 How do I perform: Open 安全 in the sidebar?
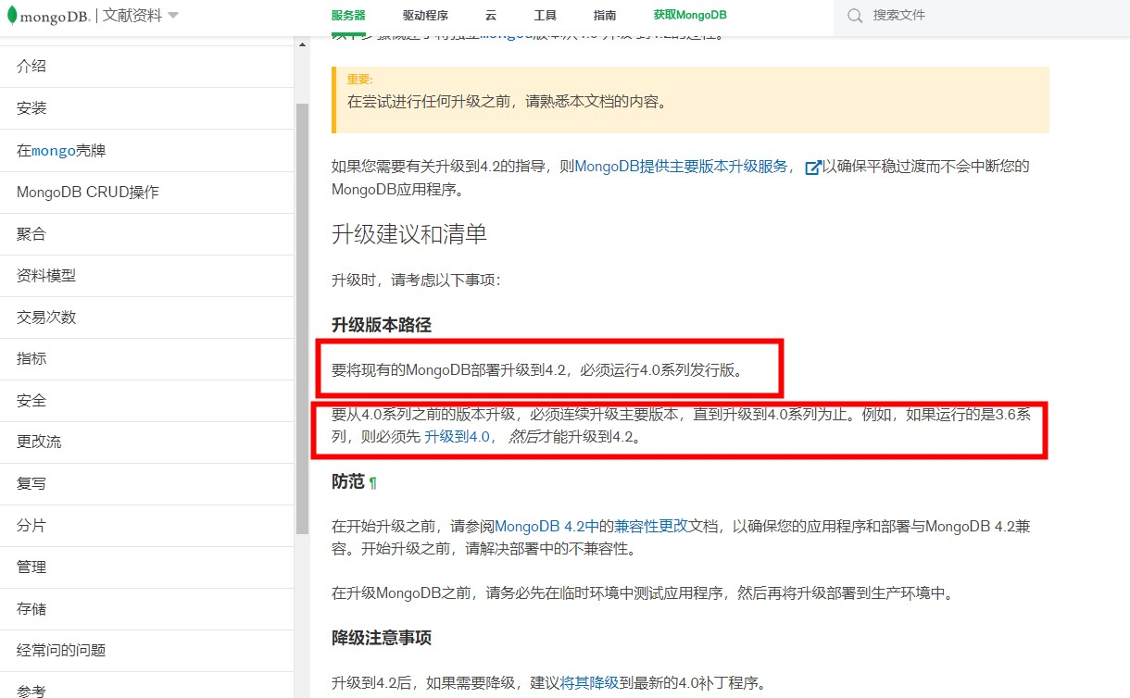coord(146,400)
